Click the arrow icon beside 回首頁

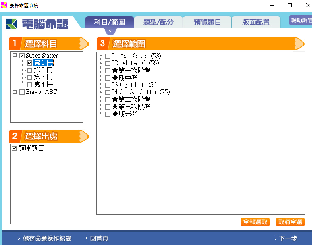click(x=86, y=239)
